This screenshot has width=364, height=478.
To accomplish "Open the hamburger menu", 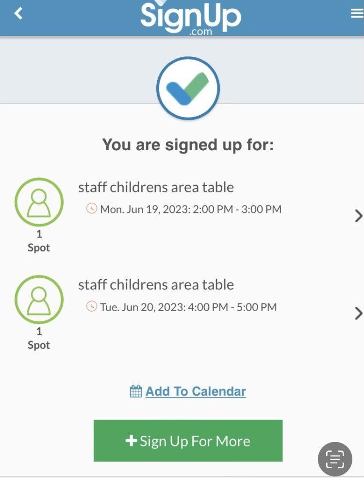I will (x=357, y=14).
